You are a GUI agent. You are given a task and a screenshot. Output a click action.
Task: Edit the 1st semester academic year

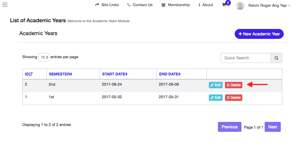216,98
